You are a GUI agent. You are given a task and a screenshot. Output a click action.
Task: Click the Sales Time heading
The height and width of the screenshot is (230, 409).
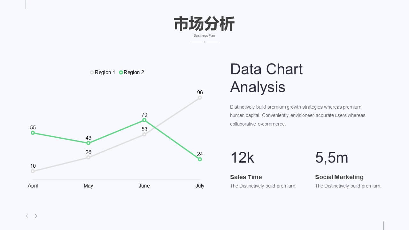[246, 177]
